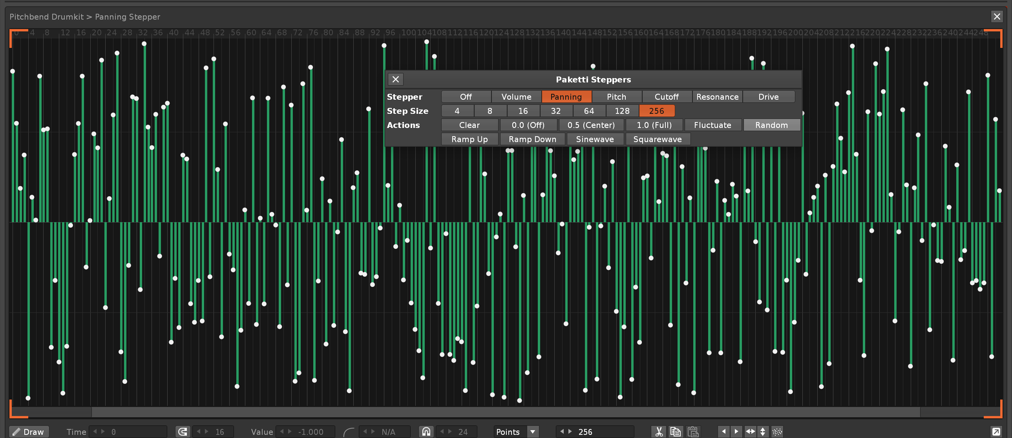
Task: Decrease envelope length 256 with left arrow
Action: (x=562, y=431)
